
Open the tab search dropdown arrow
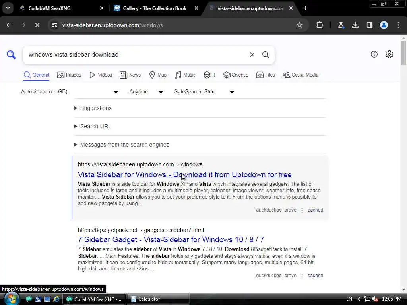coord(8,8)
